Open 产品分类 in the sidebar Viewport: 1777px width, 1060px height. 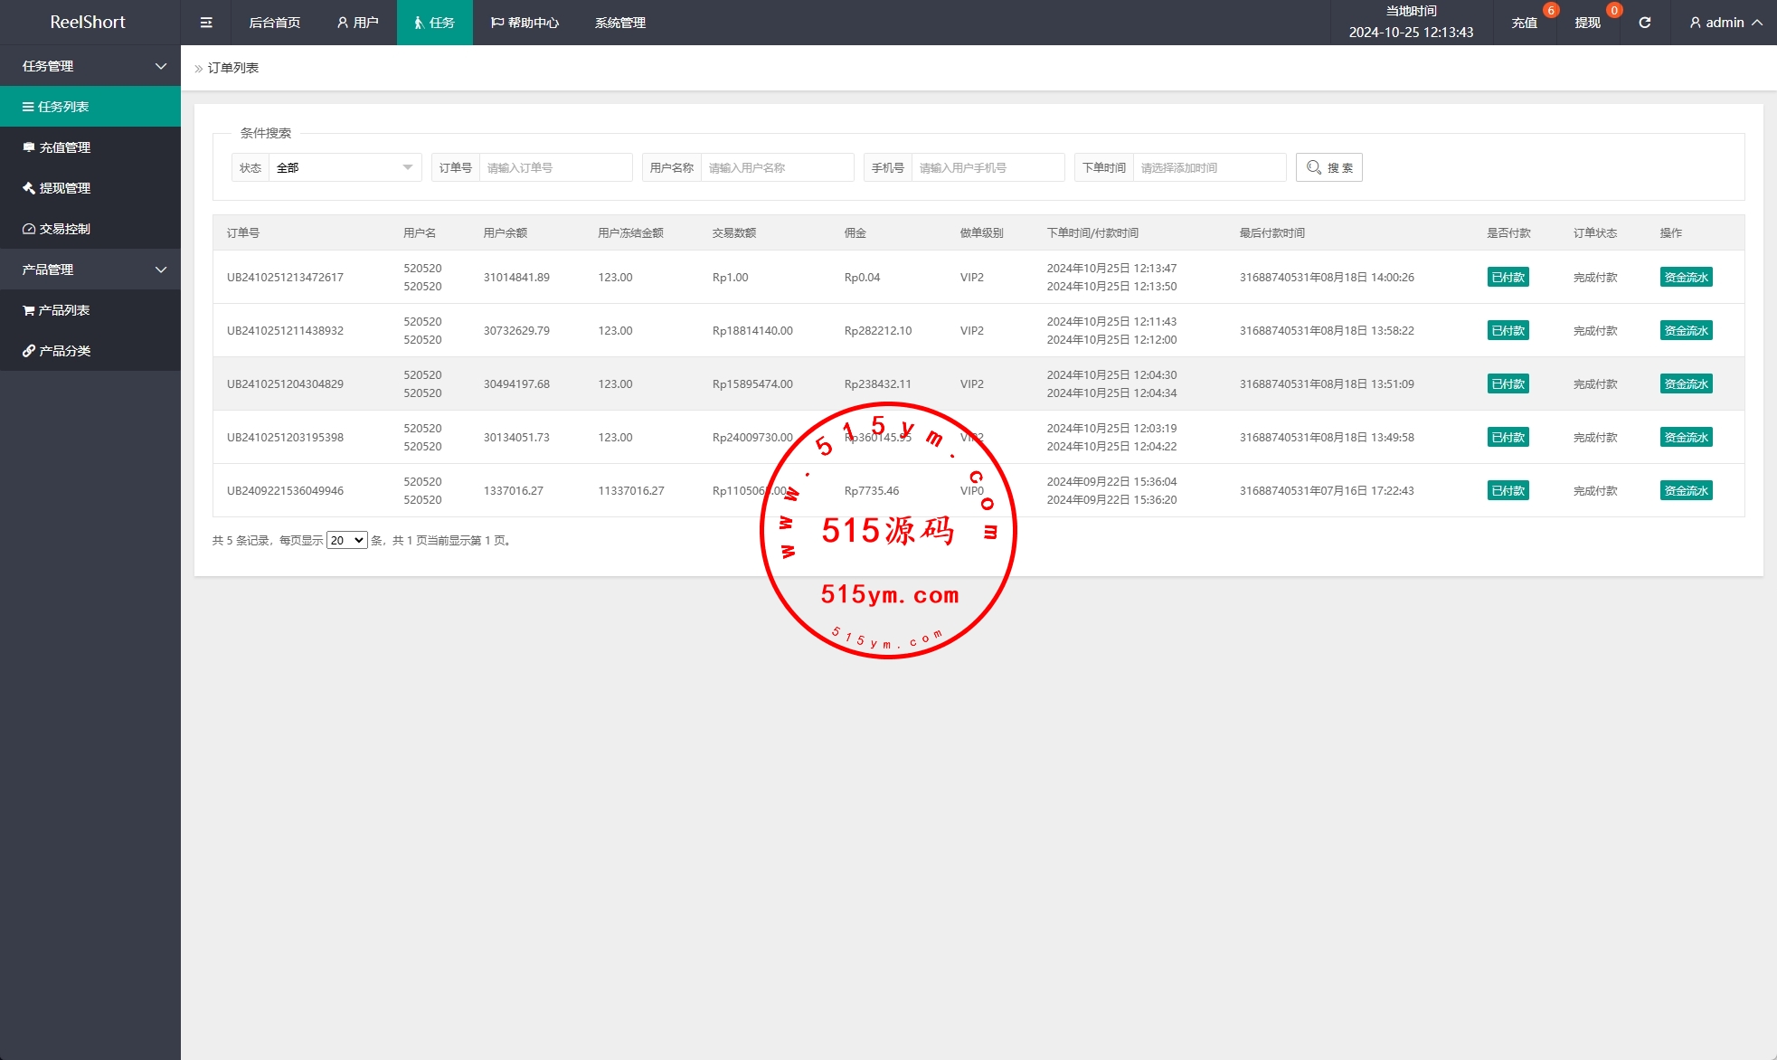tap(64, 351)
